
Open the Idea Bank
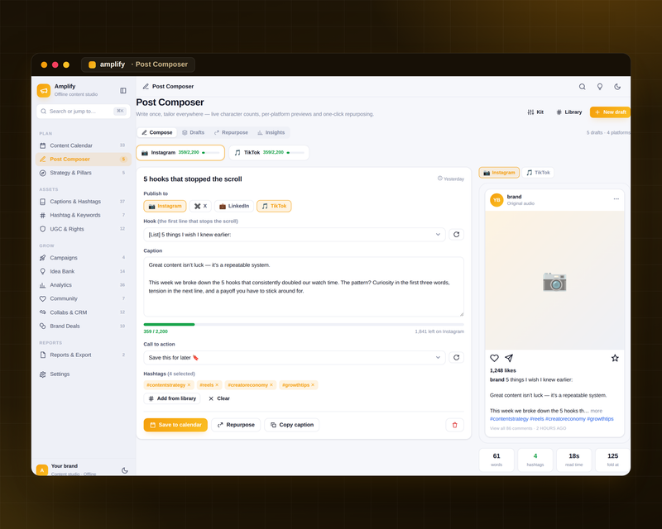[84, 271]
